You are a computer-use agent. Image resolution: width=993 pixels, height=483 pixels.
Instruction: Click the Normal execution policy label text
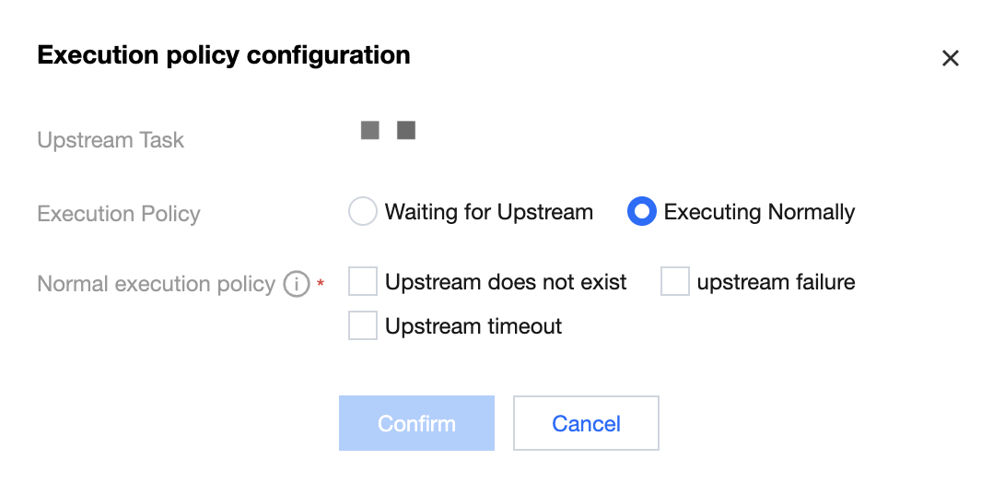point(157,284)
